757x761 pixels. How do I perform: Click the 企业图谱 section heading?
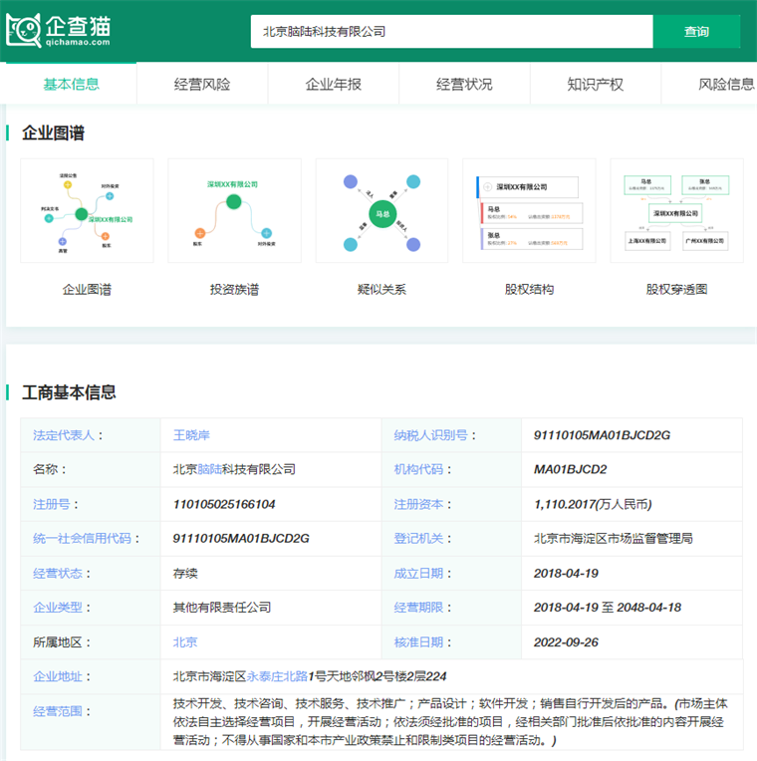click(54, 132)
